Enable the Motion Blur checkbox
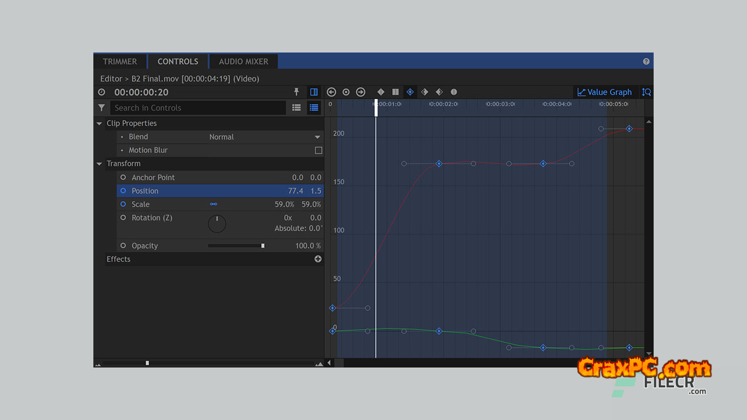Viewport: 747px width, 420px height. point(319,150)
